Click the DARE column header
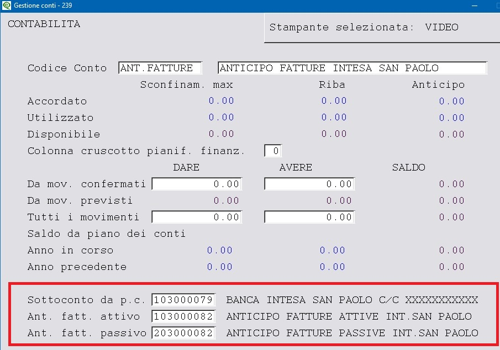Viewport: 500px width, 350px height. click(x=186, y=168)
